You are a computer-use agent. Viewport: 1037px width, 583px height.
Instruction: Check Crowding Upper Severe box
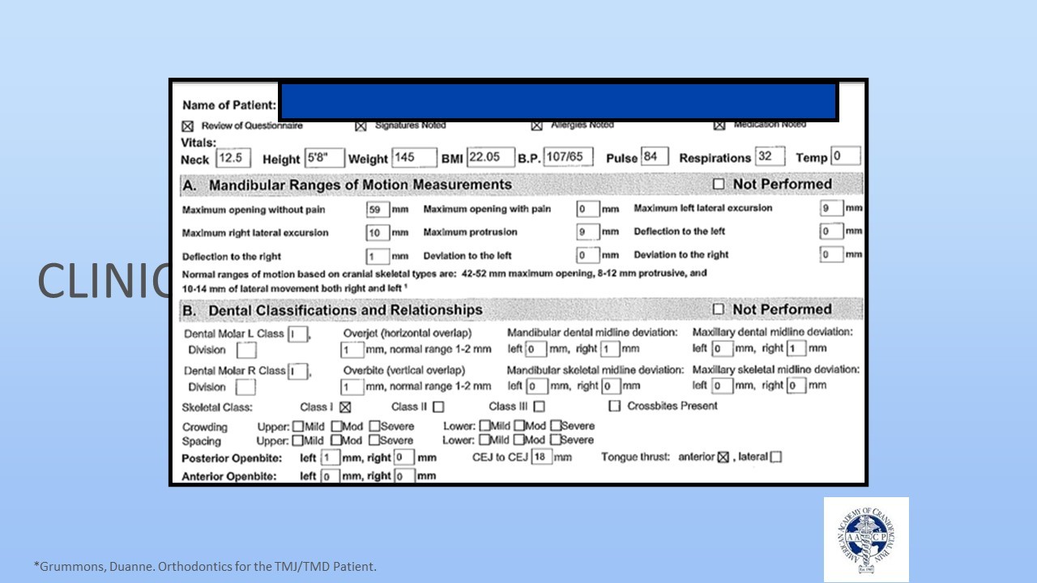[x=374, y=426]
